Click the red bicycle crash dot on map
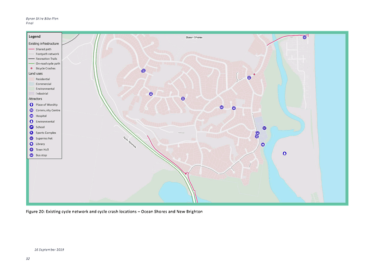 pos(254,74)
